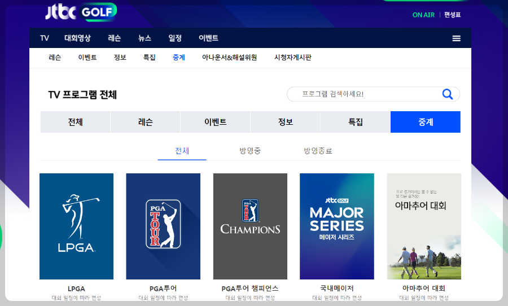Open the 일정 main menu

click(x=175, y=38)
